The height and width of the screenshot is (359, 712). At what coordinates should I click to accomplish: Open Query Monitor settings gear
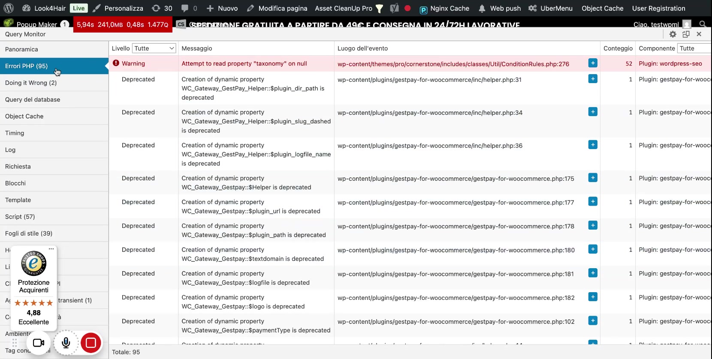[673, 34]
